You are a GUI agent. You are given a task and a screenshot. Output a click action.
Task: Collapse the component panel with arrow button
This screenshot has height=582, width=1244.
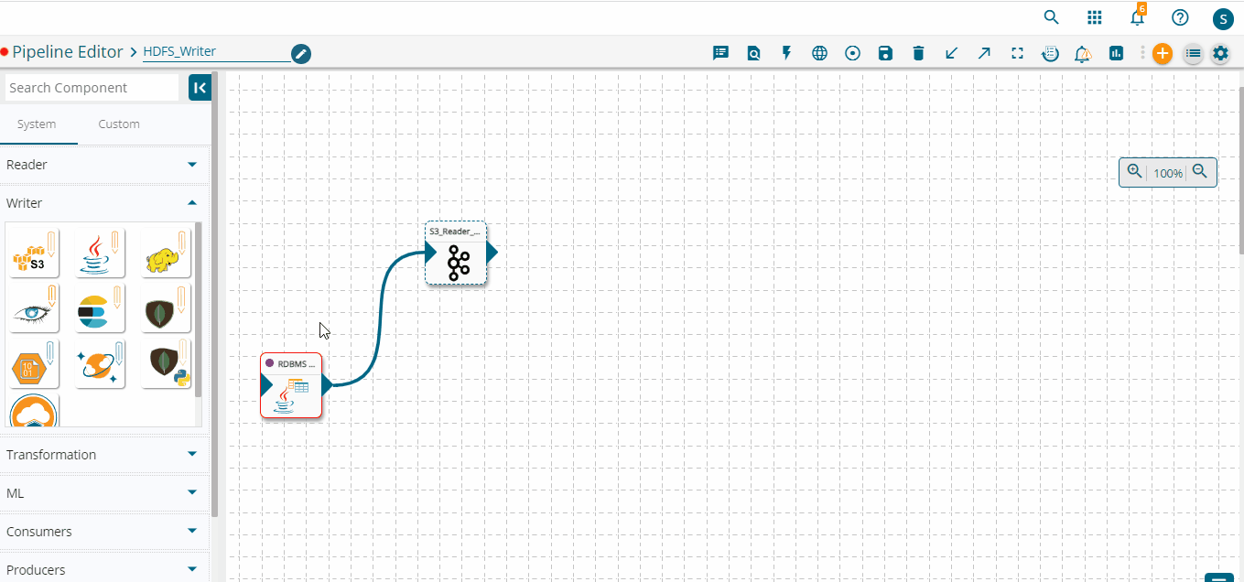pos(200,88)
